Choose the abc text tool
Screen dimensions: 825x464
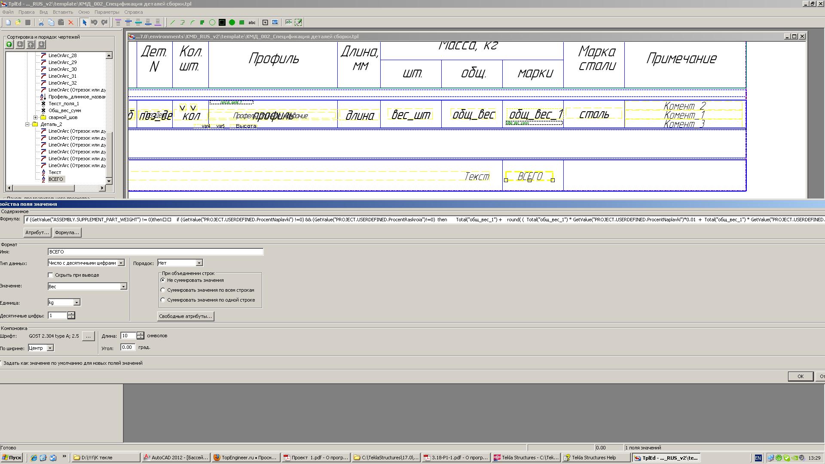pos(252,22)
